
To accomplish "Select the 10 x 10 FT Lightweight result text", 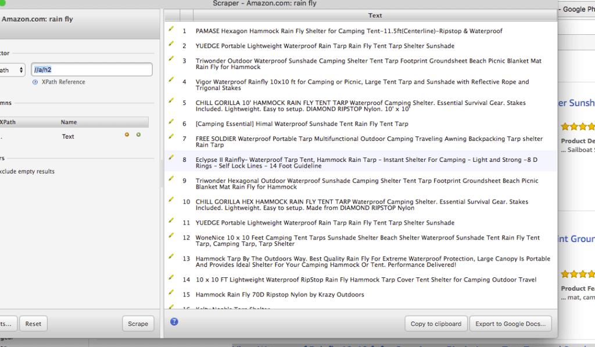I will pos(366,280).
